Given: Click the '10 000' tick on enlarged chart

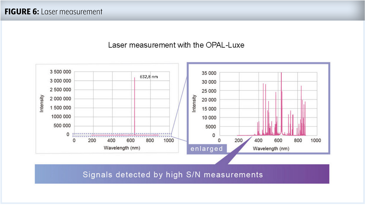Looking at the screenshot, I should click(209, 118).
